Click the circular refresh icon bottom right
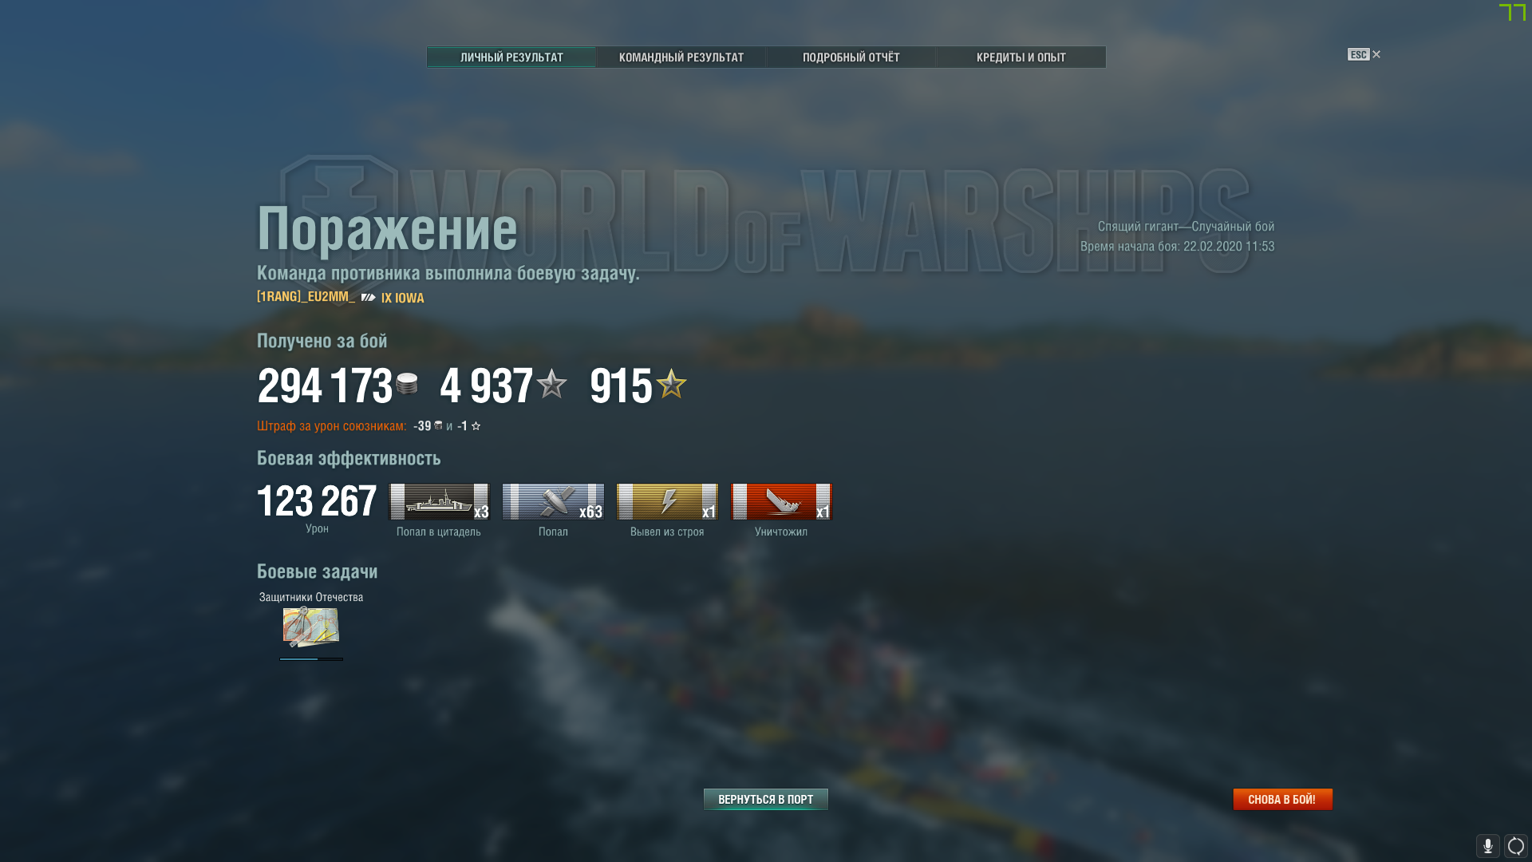This screenshot has height=862, width=1532. pyautogui.click(x=1515, y=846)
